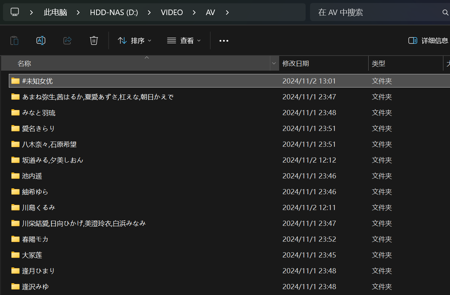
Task: Sort by the 修改日期 column header
Action: [x=296, y=64]
